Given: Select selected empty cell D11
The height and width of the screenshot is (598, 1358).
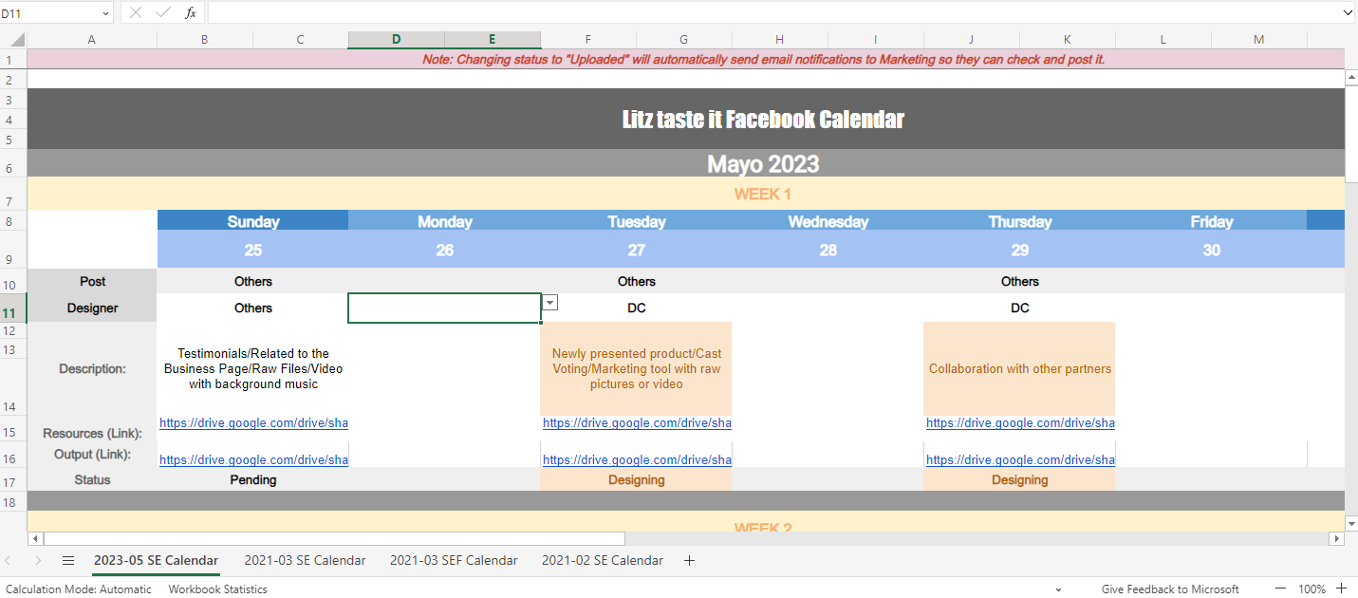Looking at the screenshot, I should (444, 308).
